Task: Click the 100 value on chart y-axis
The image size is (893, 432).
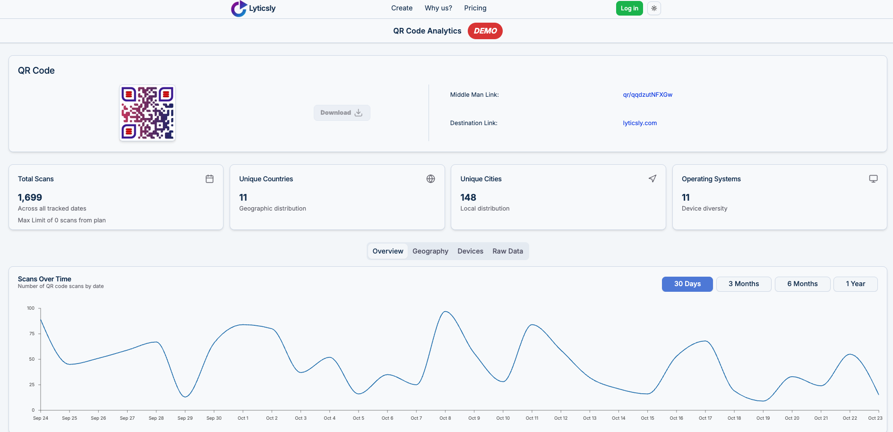Action: 31,308
